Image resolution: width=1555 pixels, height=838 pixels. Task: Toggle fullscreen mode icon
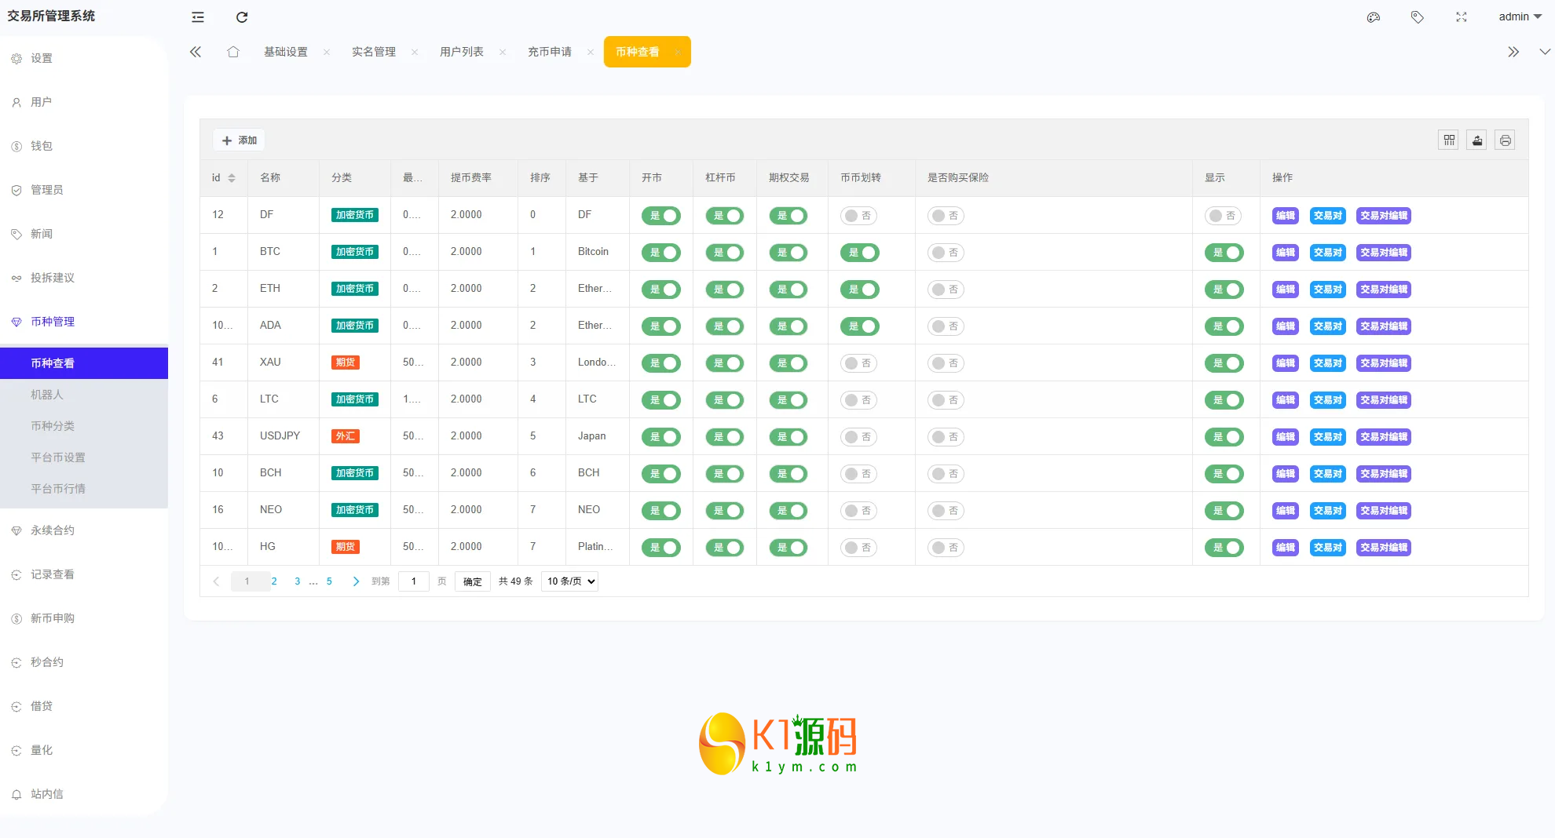coord(1461,17)
